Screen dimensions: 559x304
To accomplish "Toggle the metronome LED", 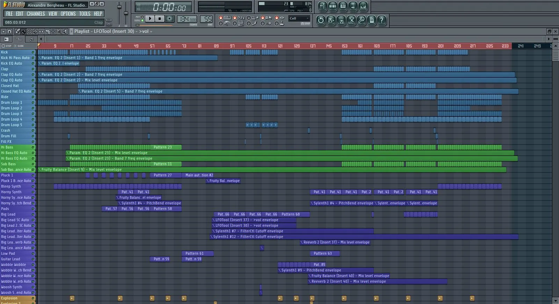I will (x=221, y=23).
